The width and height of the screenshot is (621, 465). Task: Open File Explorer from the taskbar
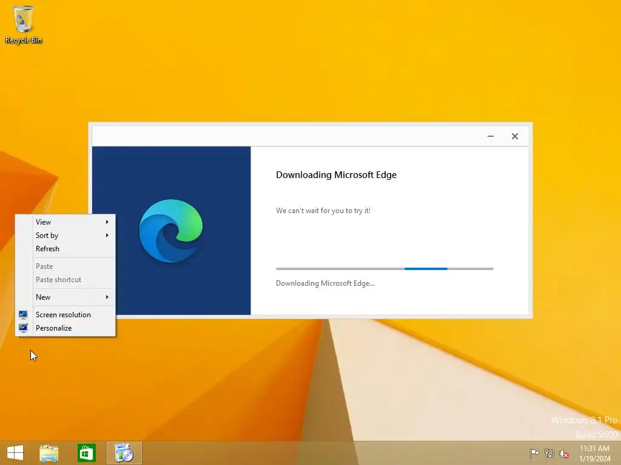coord(49,453)
